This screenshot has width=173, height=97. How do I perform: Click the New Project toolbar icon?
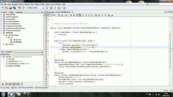6,8
